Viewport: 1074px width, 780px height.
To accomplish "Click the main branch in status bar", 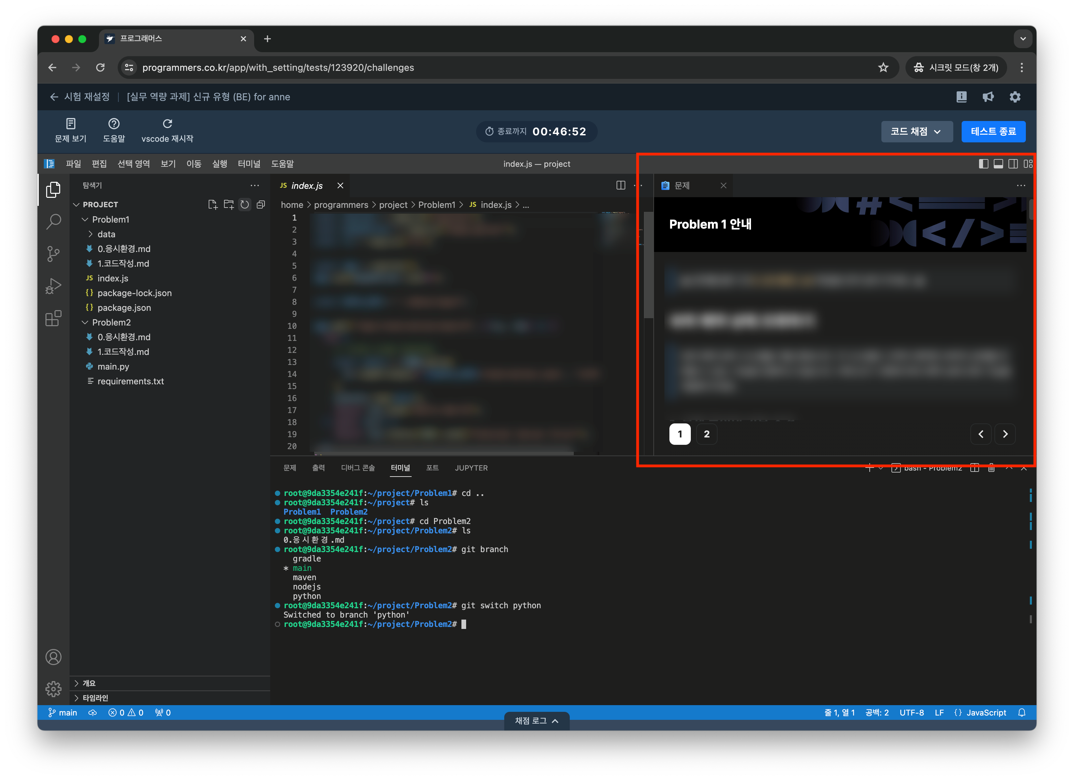I will [x=63, y=713].
